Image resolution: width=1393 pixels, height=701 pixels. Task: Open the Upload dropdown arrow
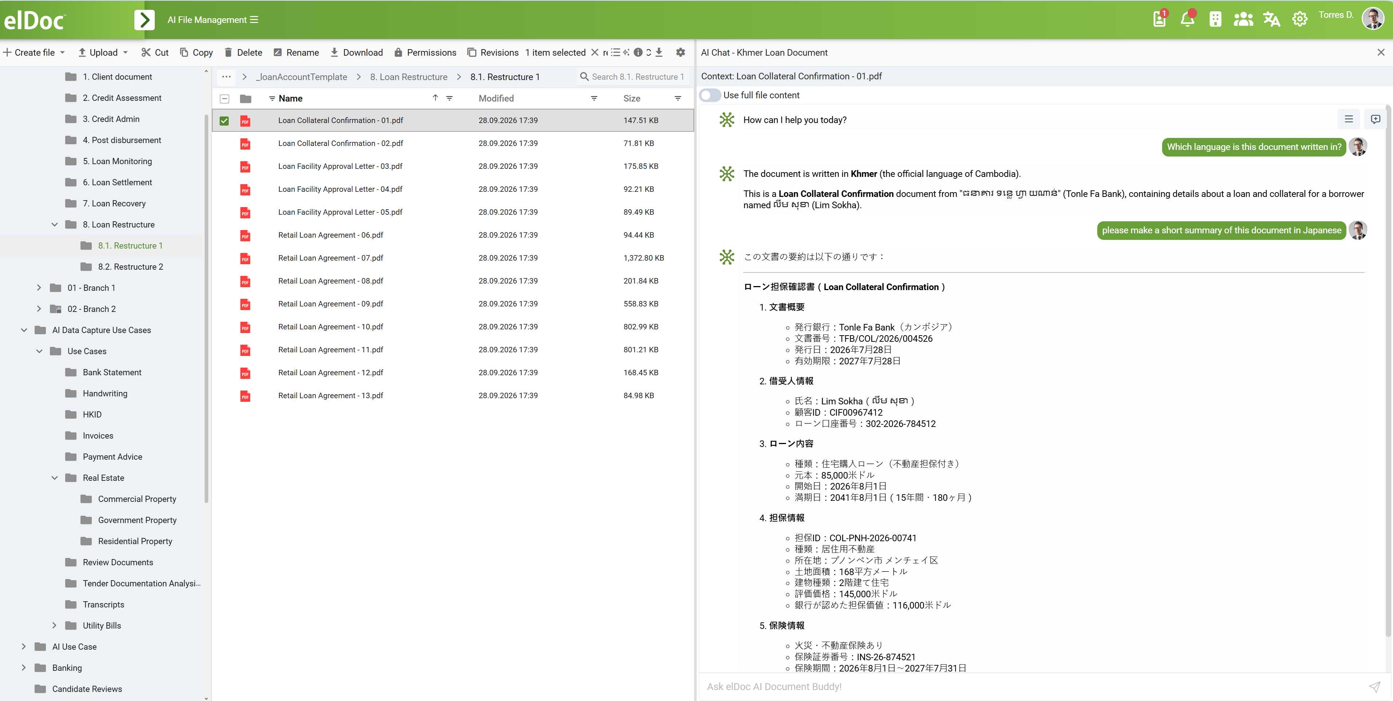(125, 52)
